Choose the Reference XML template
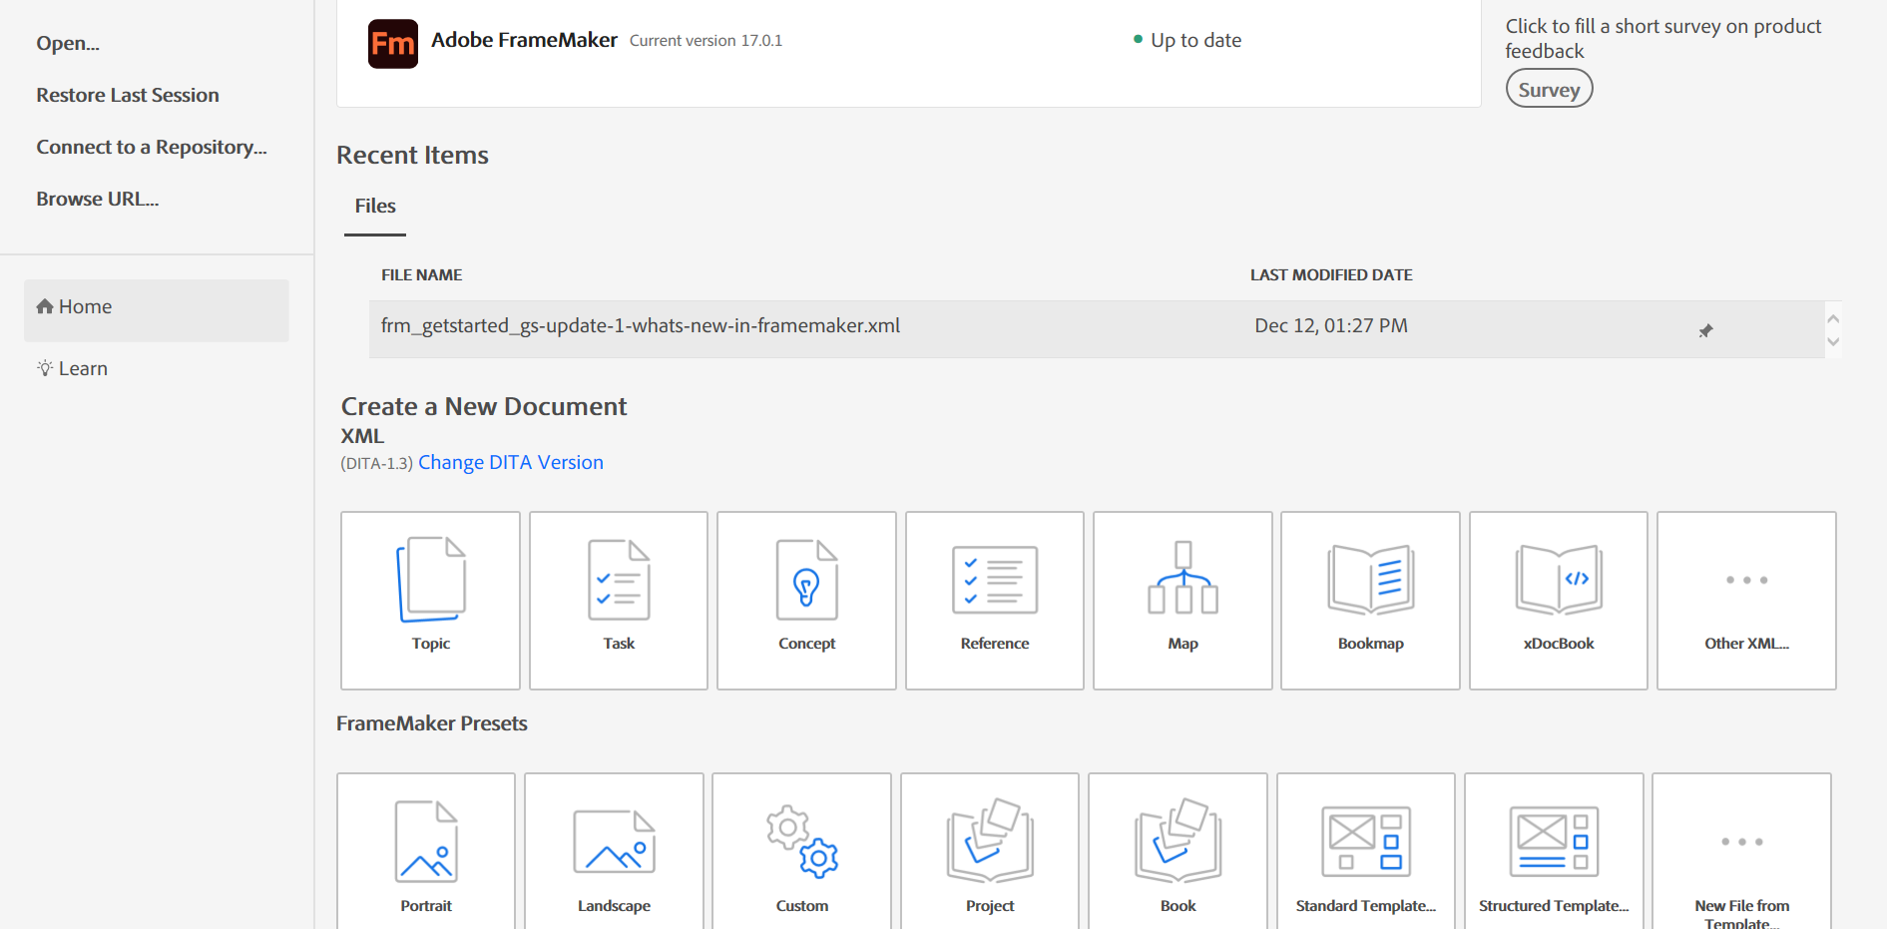The height and width of the screenshot is (929, 1887). click(994, 600)
